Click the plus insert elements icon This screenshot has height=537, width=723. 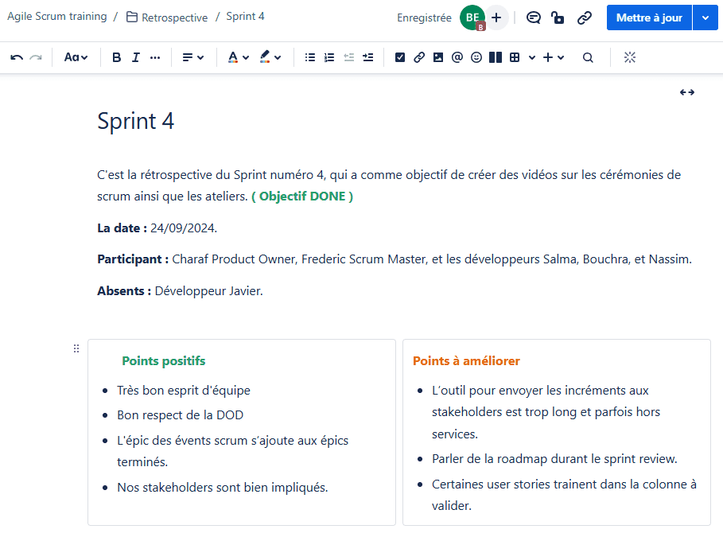tap(548, 57)
